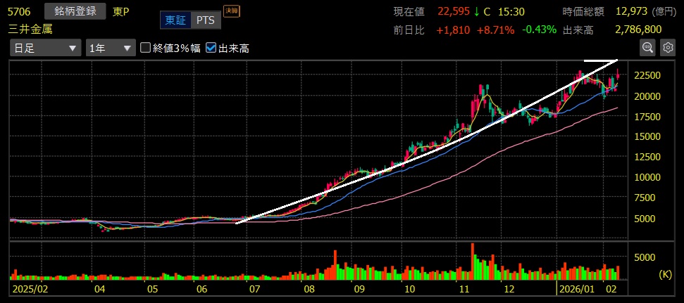The image size is (684, 303).
Task: Select the stock code 5706
Action: click(20, 11)
